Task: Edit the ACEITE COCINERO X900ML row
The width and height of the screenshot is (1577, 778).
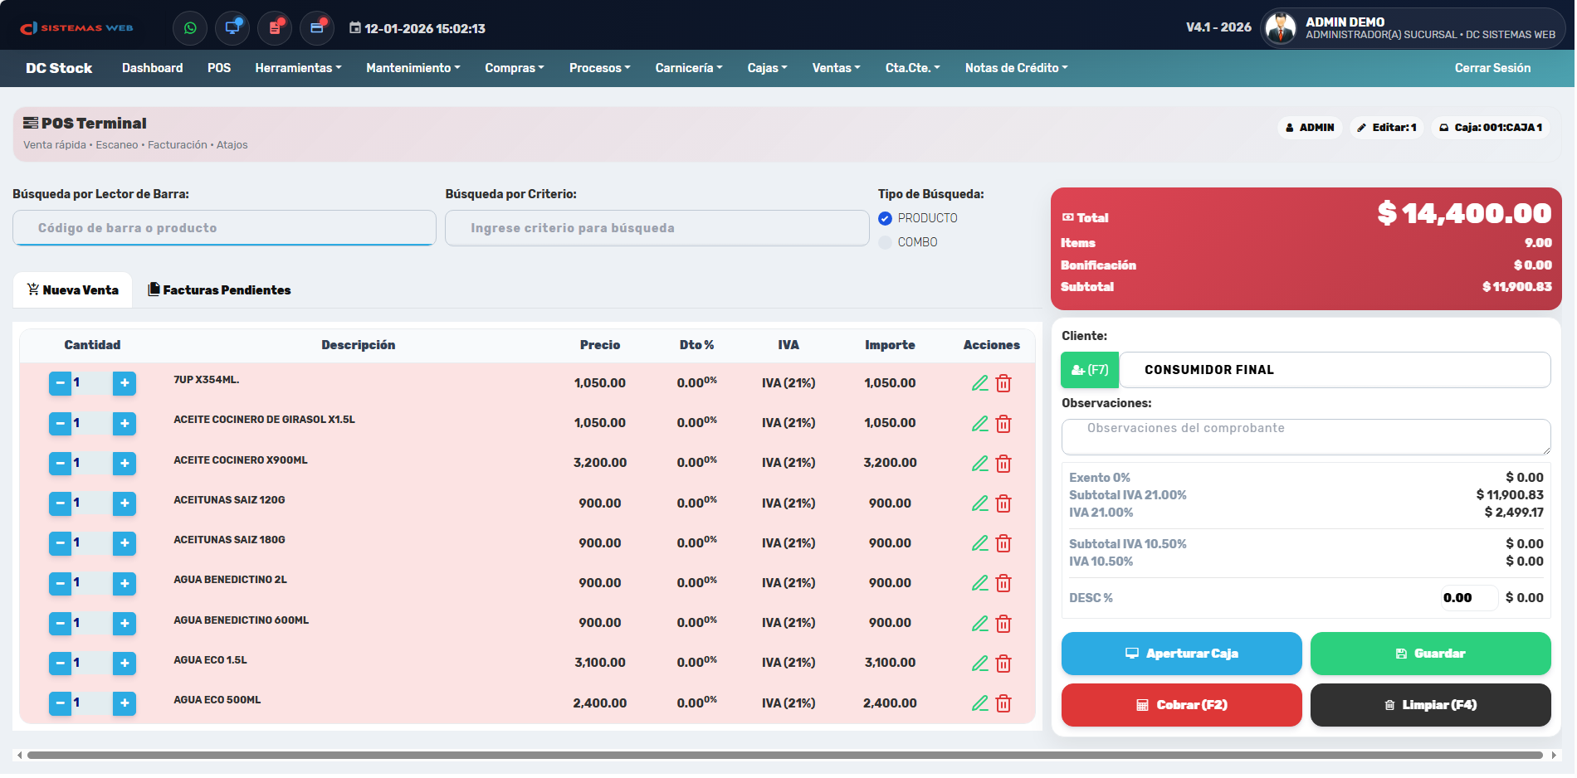Action: tap(979, 463)
